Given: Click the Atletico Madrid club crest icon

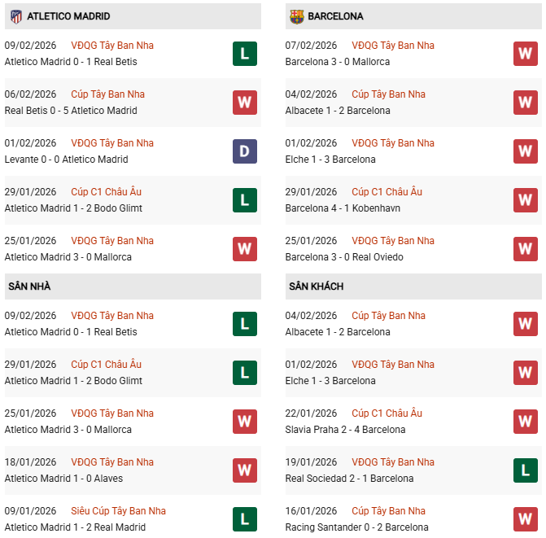Looking at the screenshot, I should [15, 16].
